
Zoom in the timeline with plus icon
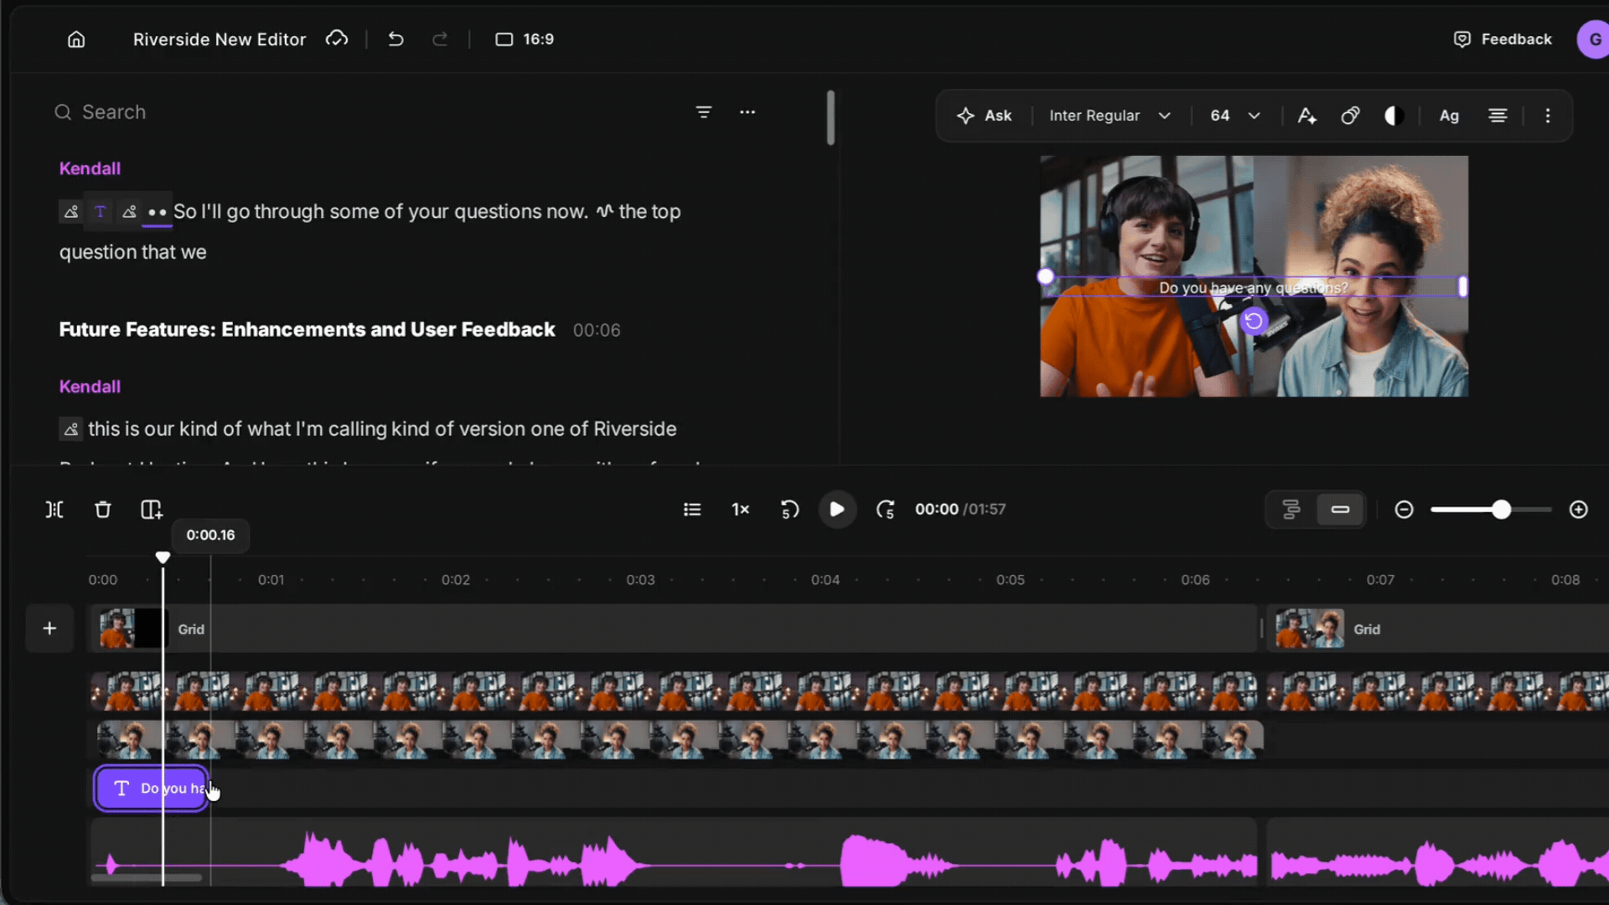pyautogui.click(x=1579, y=509)
